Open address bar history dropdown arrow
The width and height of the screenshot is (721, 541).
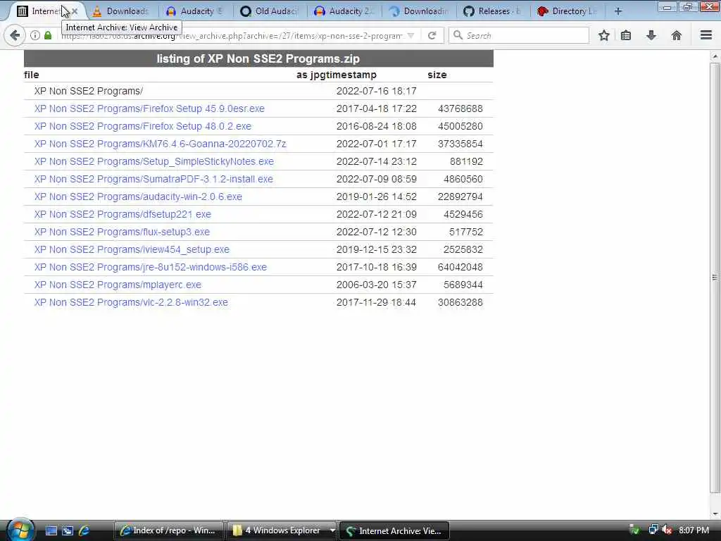click(x=410, y=35)
